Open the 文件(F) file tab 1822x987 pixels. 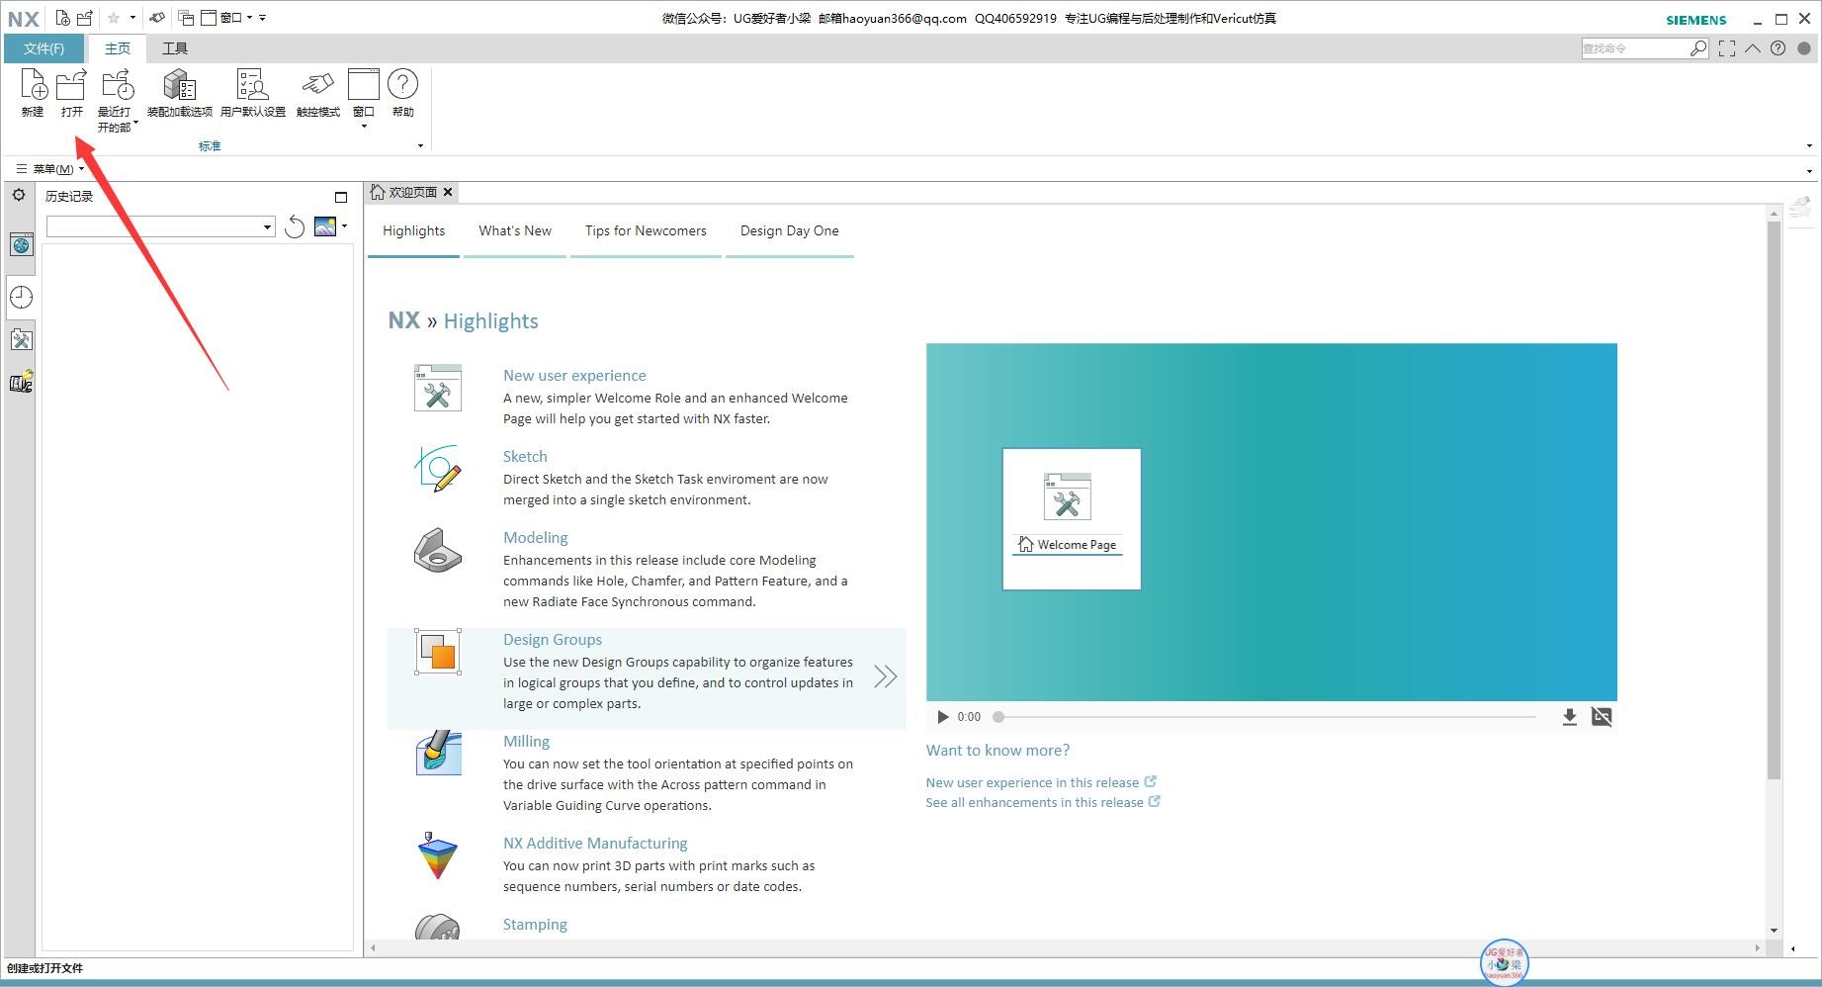click(43, 48)
